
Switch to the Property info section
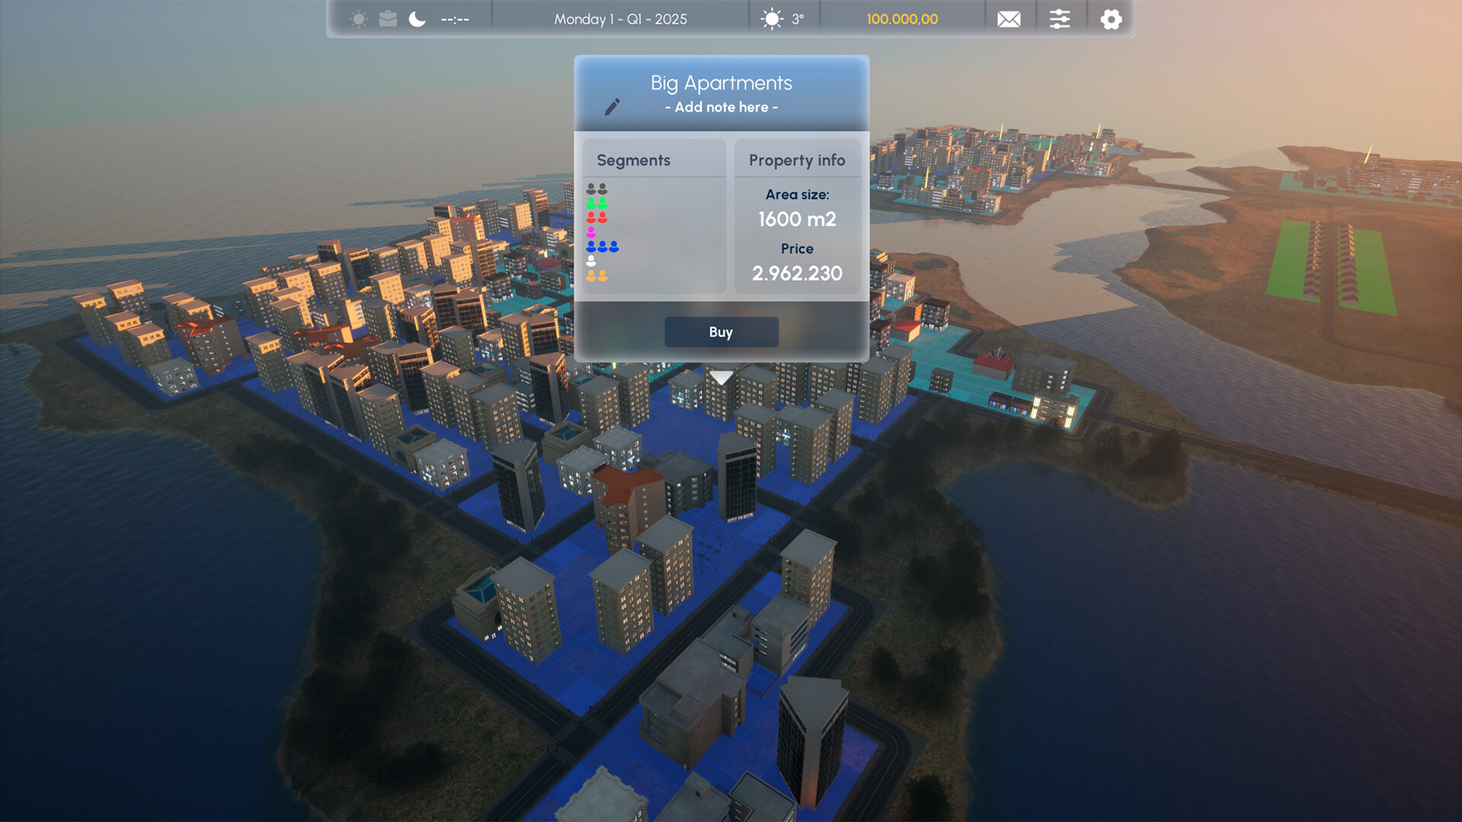[796, 160]
